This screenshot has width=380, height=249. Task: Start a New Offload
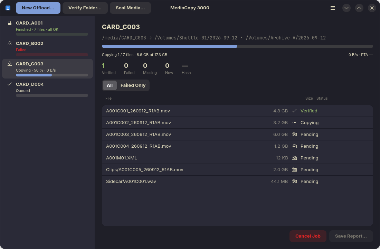tap(38, 8)
